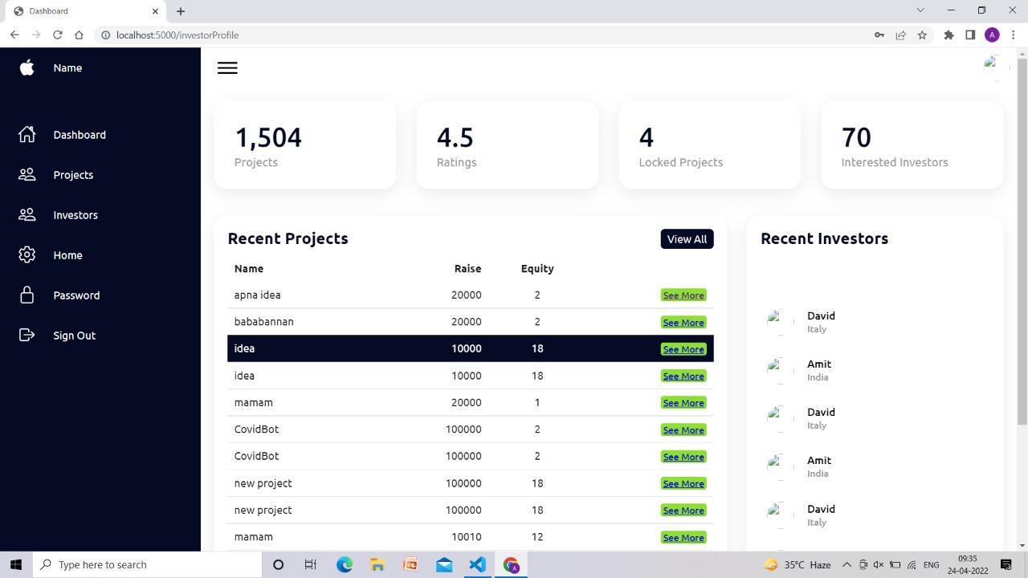Open the Chrome three-dot menu

pos(1014,35)
